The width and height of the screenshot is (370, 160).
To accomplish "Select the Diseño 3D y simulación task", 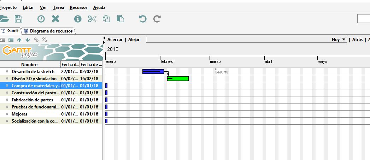I will [34, 78].
